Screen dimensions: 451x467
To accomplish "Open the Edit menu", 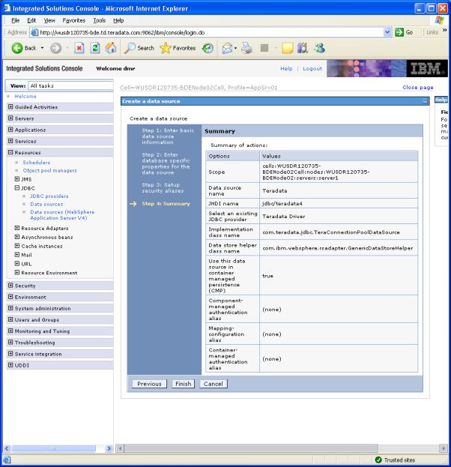I will point(31,20).
